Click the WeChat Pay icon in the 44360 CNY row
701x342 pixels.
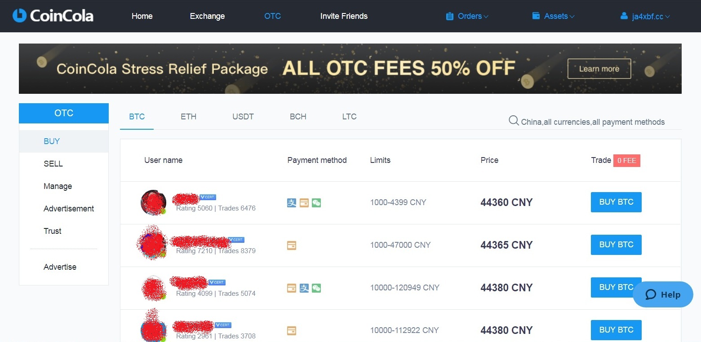click(x=316, y=203)
